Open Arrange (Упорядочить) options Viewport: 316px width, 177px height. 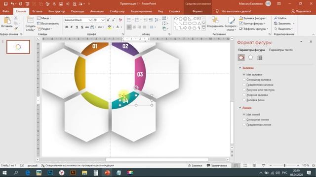pyautogui.click(x=215, y=24)
